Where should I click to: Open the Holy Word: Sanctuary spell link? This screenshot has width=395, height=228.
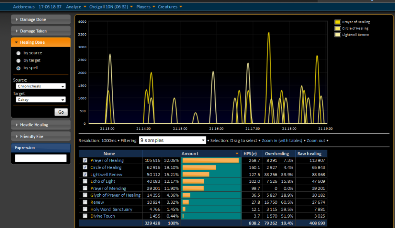(x=111, y=209)
